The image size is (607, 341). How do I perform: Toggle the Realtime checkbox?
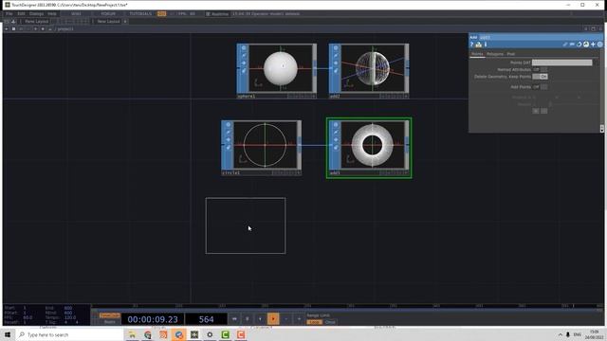coord(208,14)
